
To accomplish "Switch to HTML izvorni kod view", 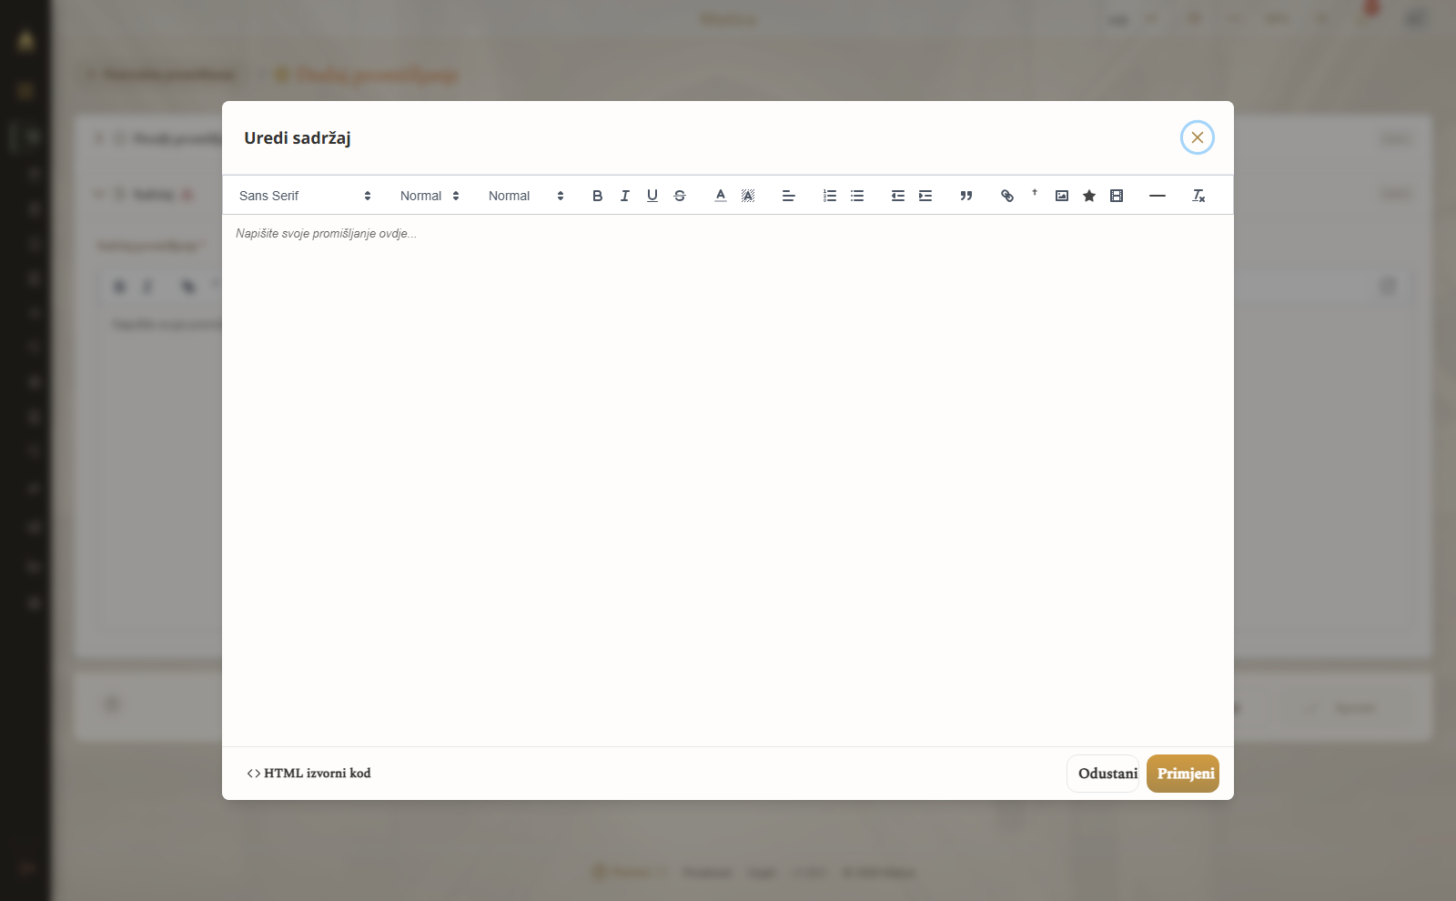I will [x=308, y=773].
